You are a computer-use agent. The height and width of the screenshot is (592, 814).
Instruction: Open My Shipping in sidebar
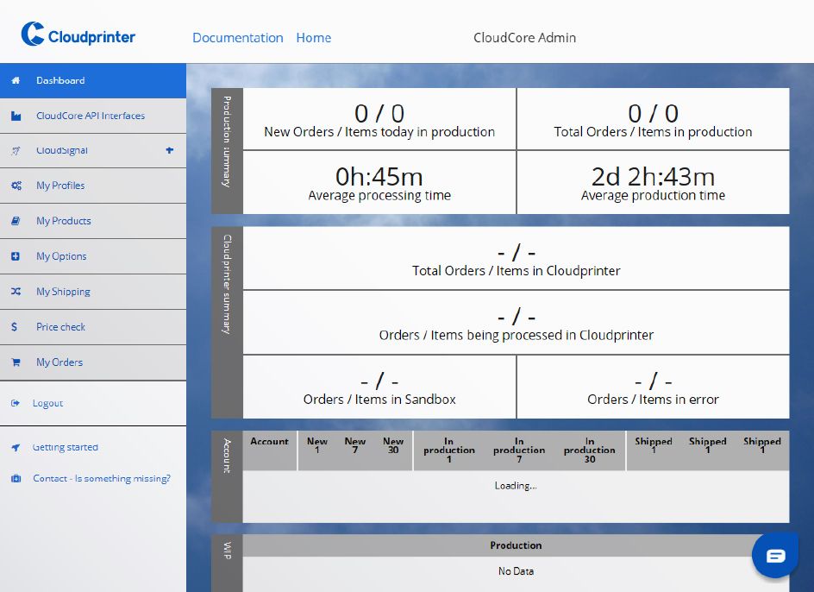[x=93, y=292]
